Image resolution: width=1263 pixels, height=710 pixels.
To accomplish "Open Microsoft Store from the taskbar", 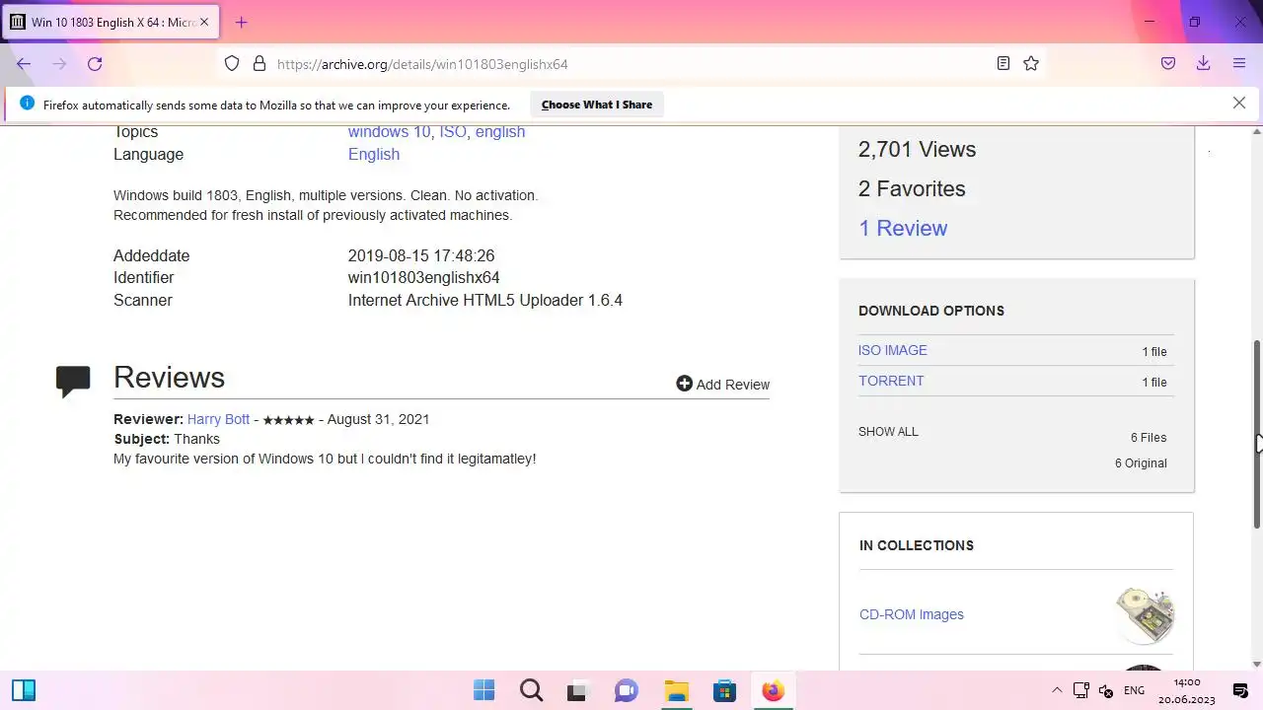I will coord(724,690).
